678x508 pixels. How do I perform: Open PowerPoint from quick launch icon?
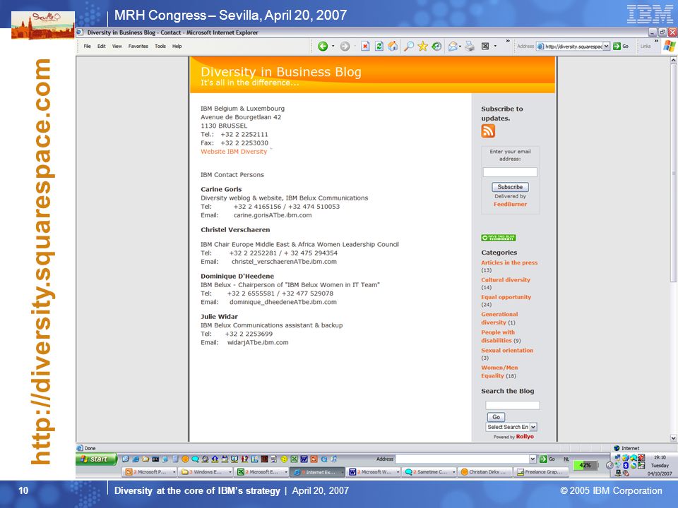(314, 459)
